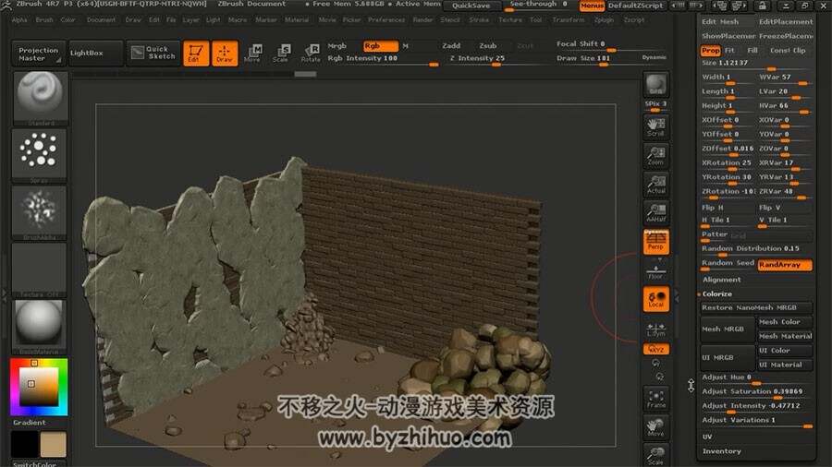This screenshot has width=832, height=467.
Task: Toggle the Floor grid
Action: [655, 271]
